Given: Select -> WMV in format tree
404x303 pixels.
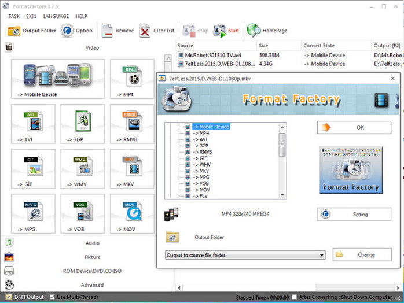Looking at the screenshot, I should click(x=202, y=164).
